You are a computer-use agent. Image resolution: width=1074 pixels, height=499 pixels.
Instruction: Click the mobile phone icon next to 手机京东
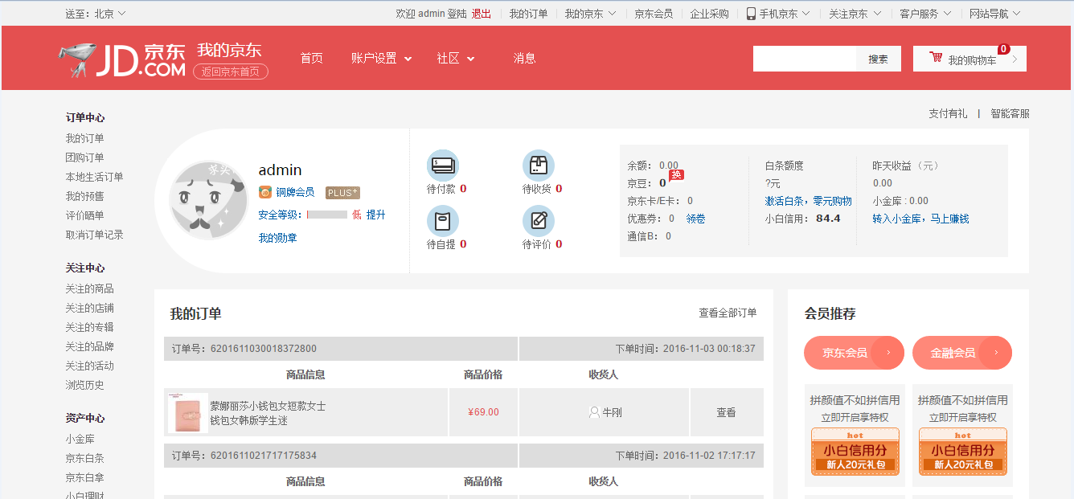751,14
